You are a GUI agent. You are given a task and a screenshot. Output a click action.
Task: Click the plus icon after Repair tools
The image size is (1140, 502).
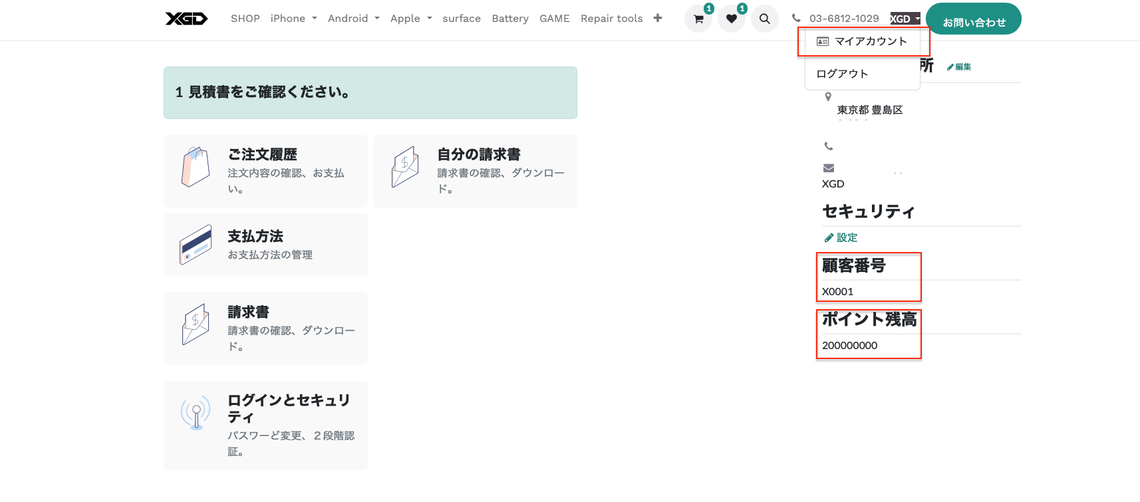(x=657, y=18)
